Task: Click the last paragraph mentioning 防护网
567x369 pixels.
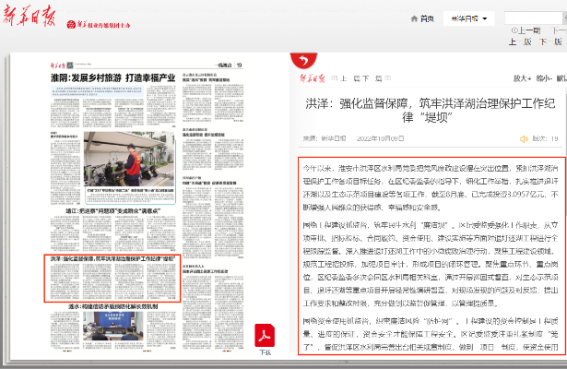Action: pos(431,334)
